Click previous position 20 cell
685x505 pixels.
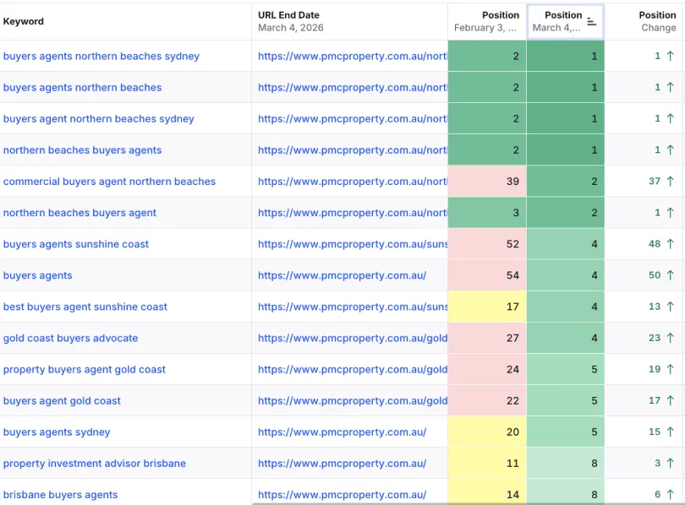pos(487,432)
